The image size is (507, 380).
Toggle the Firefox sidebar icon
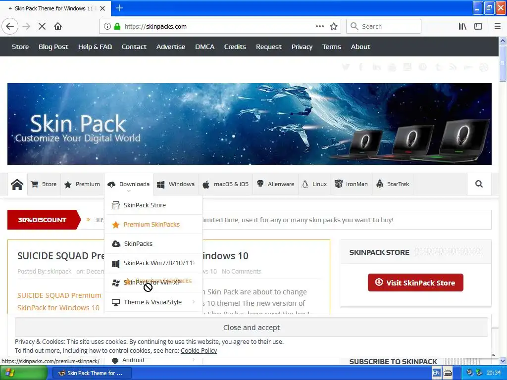[478, 27]
